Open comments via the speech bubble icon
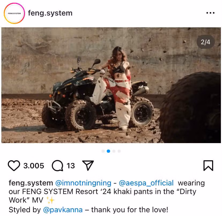Screen dimensions: 222x216 coord(57,165)
